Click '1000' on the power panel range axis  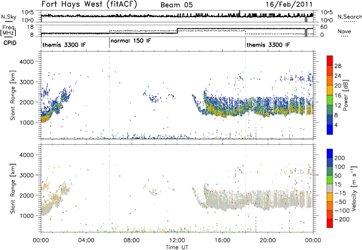[x=26, y=122]
